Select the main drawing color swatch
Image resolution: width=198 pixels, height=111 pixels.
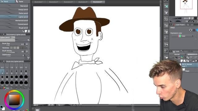(1, 107)
